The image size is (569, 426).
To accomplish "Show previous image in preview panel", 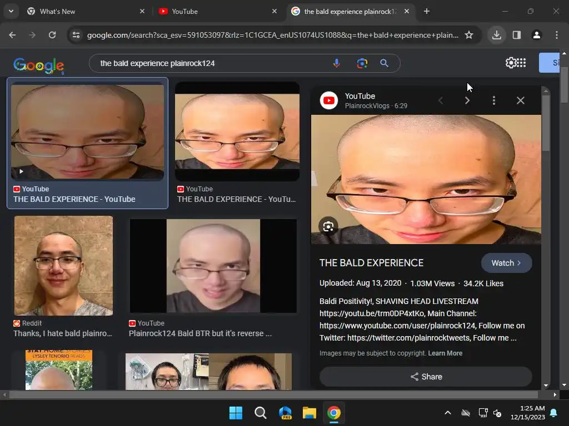I will coord(441,100).
